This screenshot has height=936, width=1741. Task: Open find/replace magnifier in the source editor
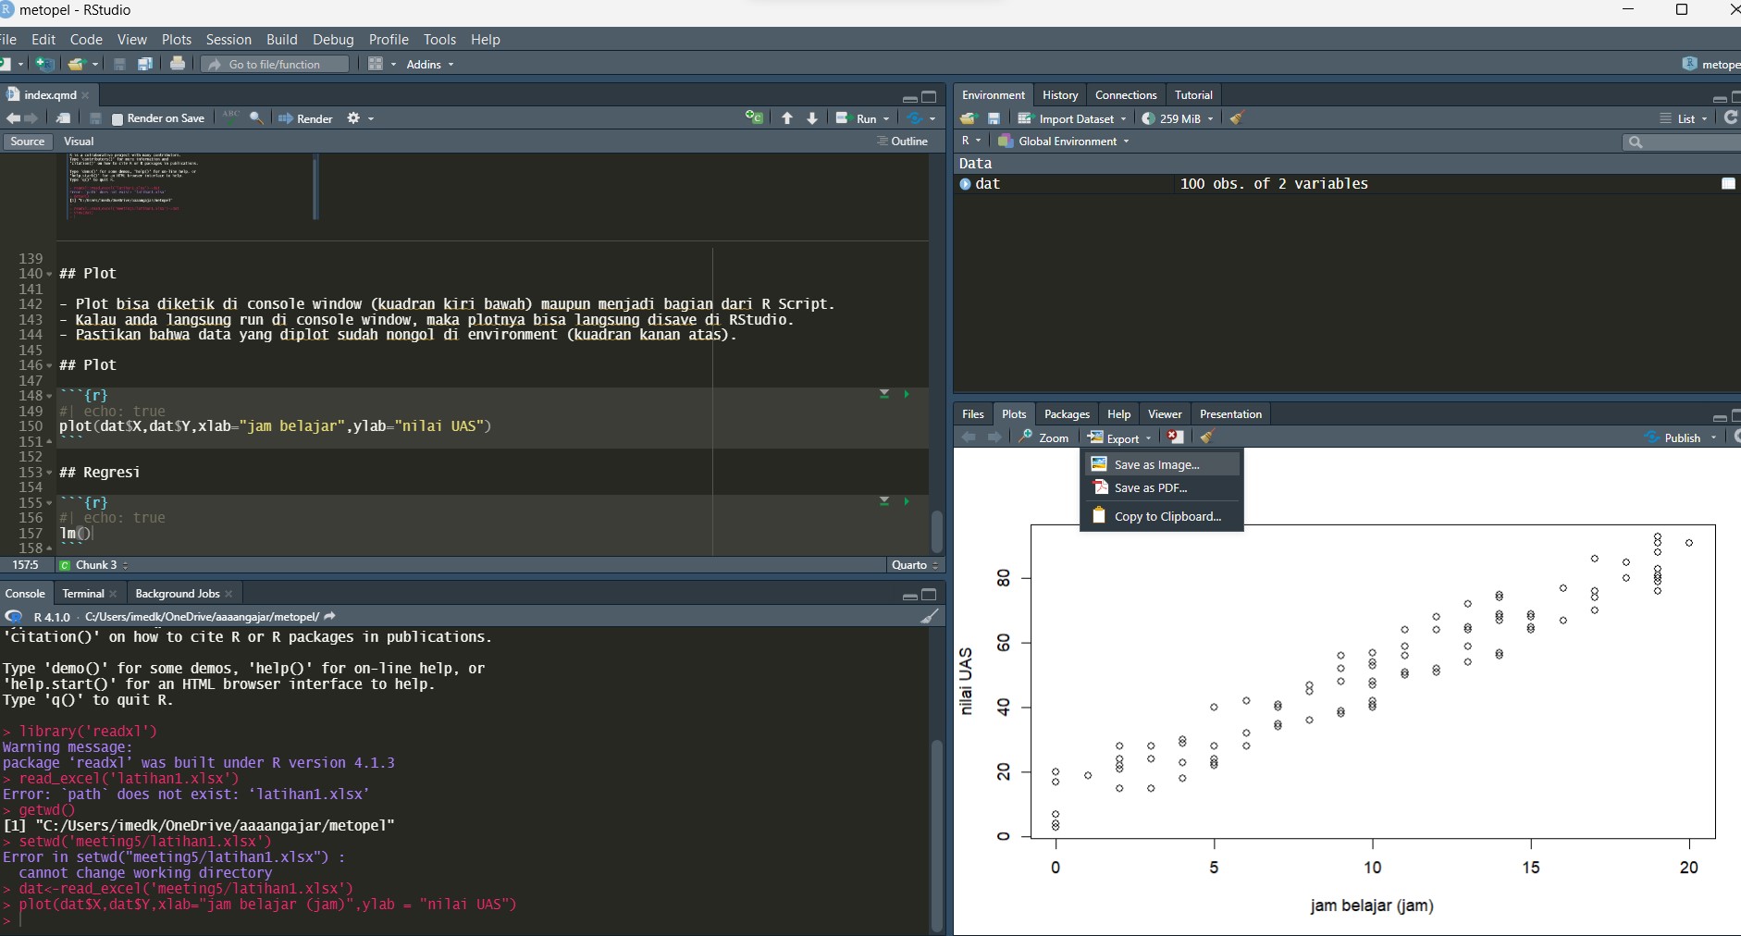[x=256, y=117]
